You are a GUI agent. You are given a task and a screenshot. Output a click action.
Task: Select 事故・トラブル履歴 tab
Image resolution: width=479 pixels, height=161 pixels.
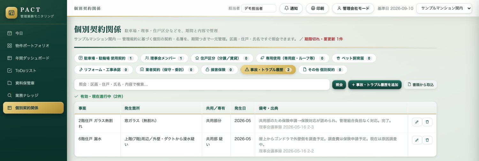268,70
